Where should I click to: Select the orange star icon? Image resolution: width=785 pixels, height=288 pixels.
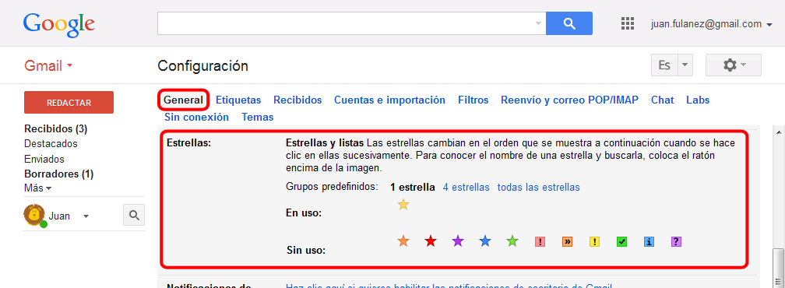point(403,241)
